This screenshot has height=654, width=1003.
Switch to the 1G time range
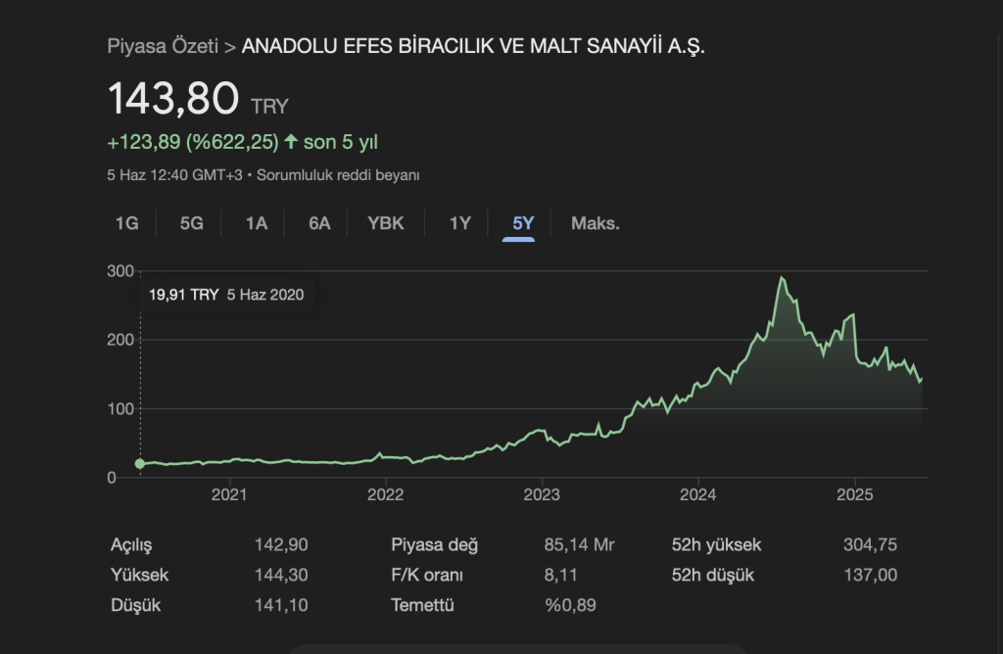click(127, 223)
